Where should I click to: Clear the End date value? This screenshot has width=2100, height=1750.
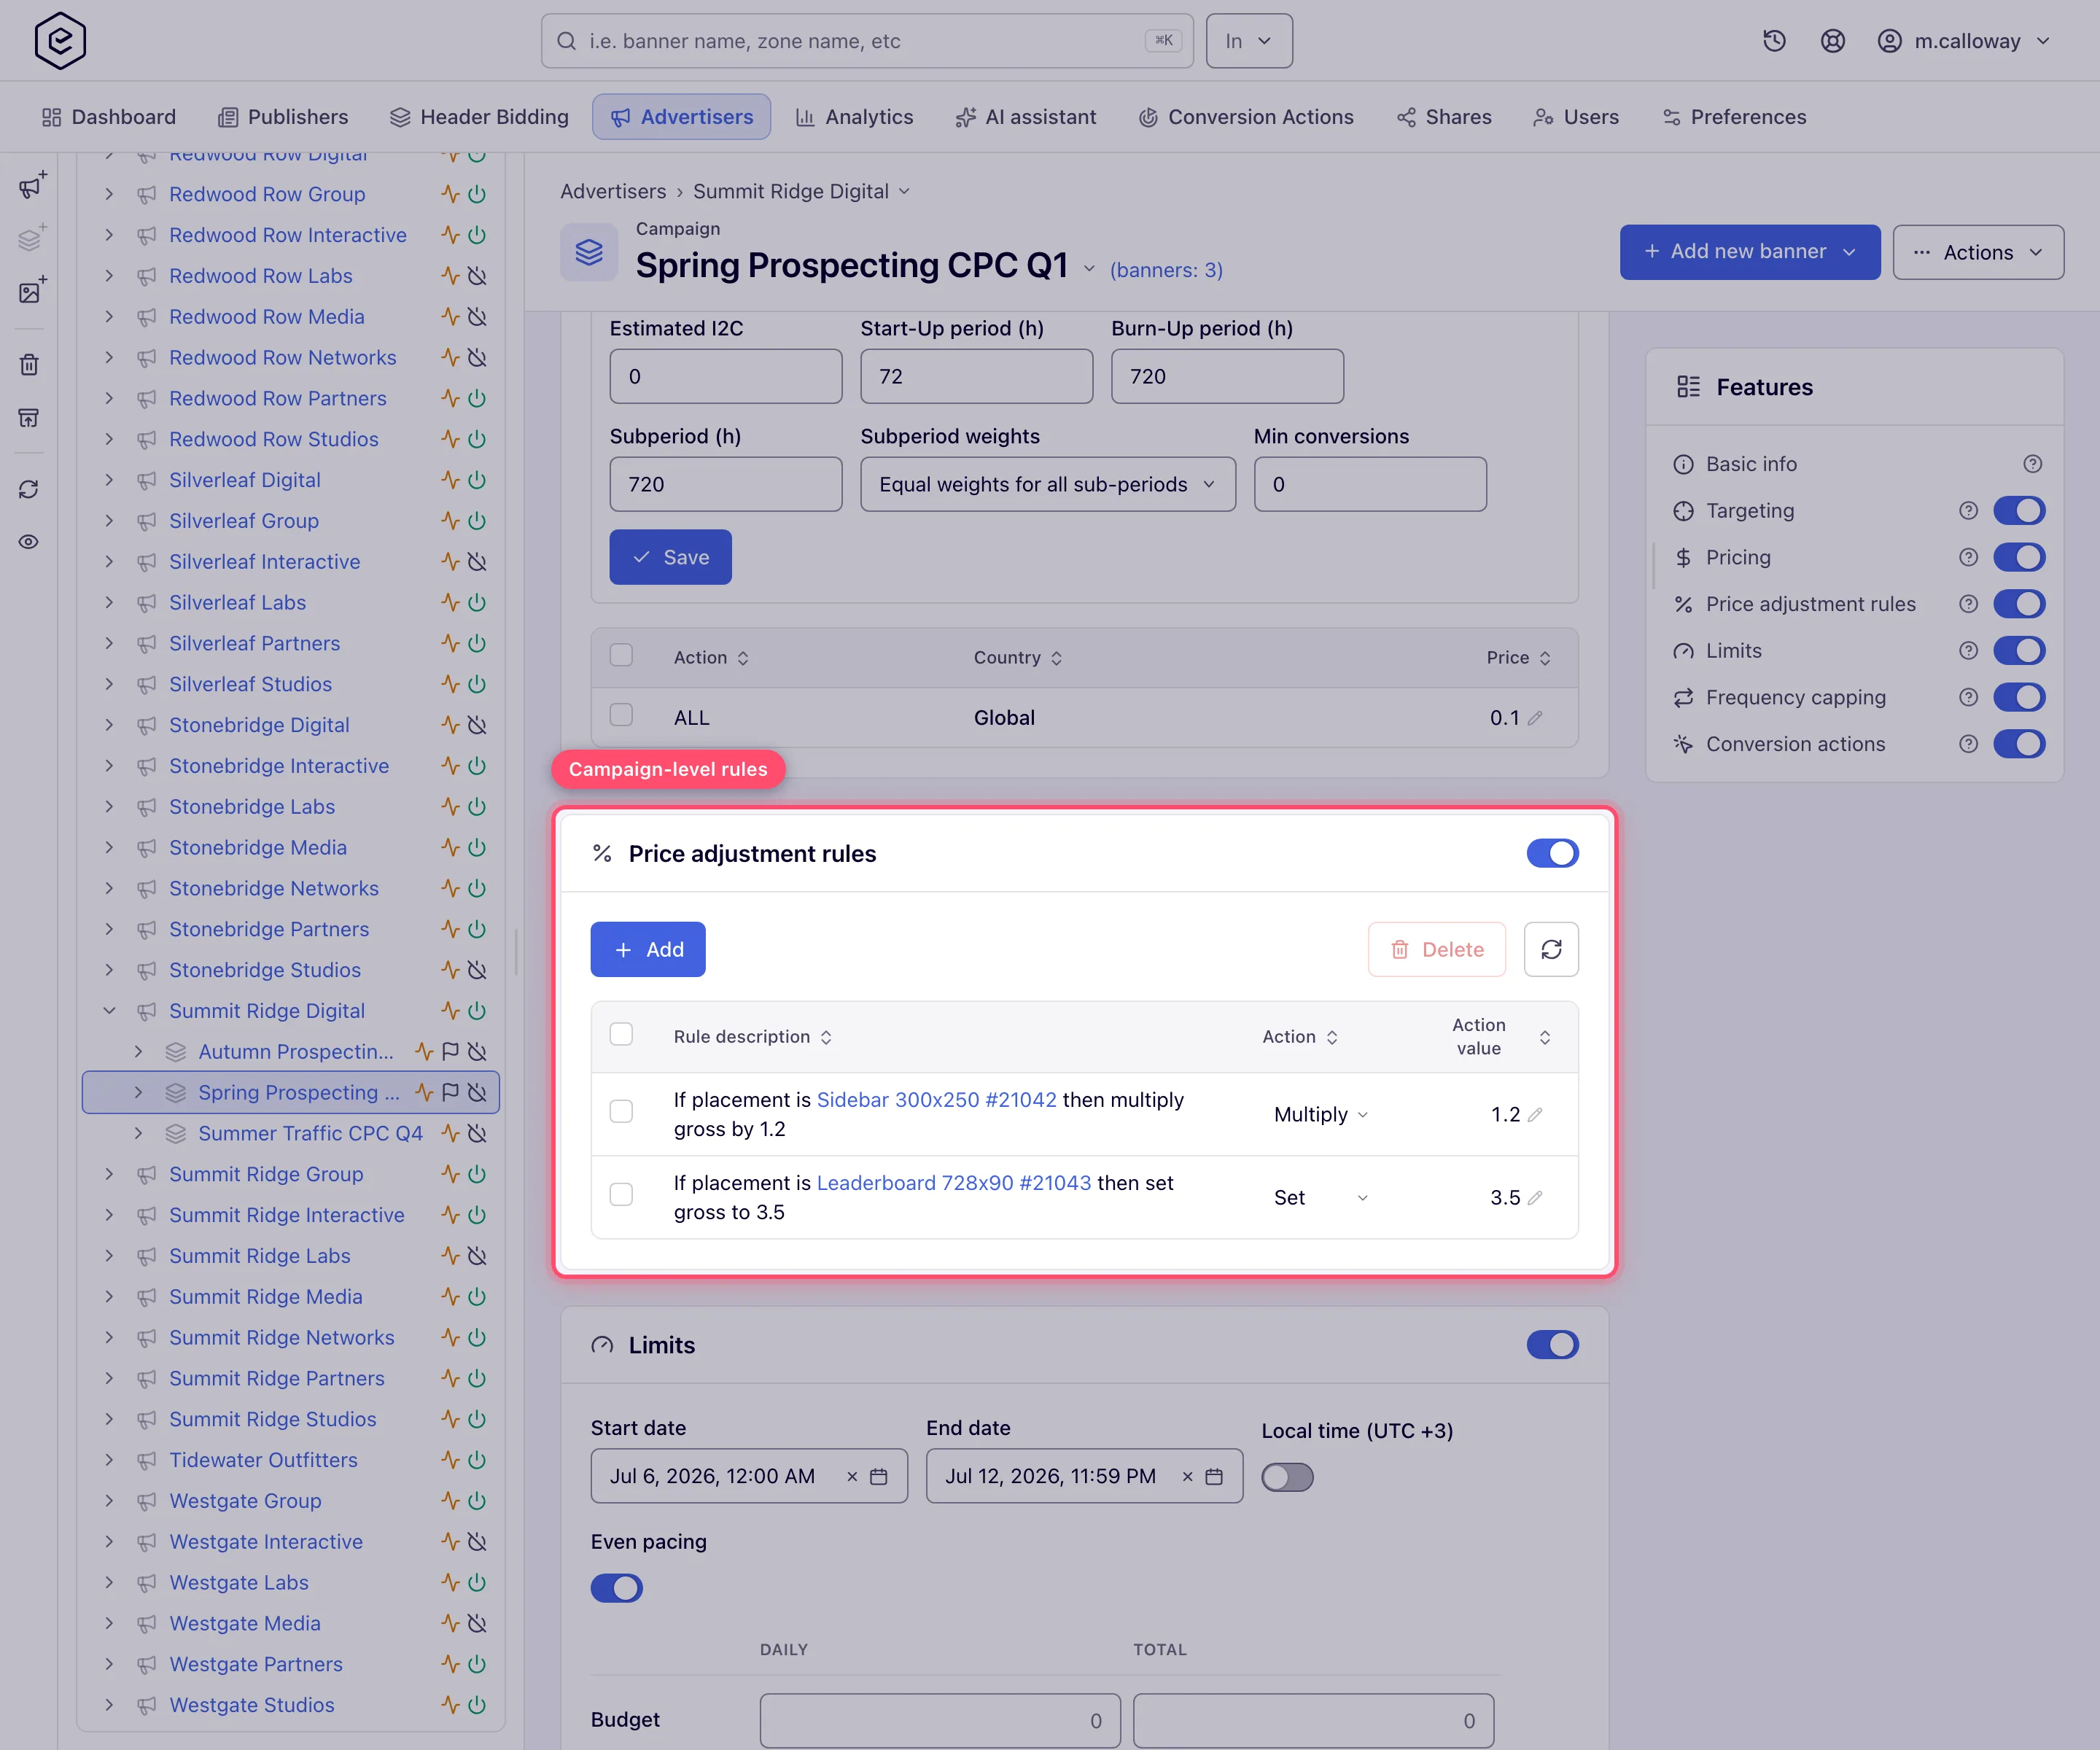coord(1187,1476)
